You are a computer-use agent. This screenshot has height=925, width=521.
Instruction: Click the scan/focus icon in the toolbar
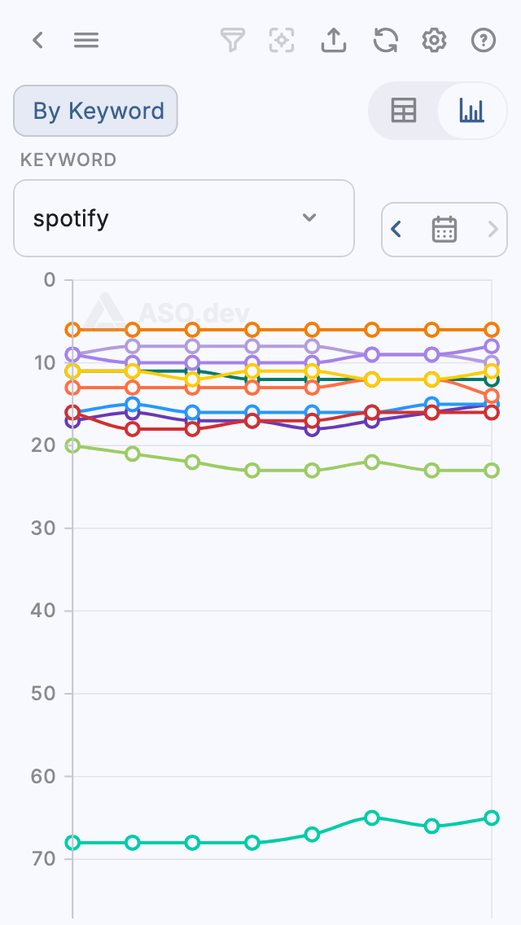[x=282, y=40]
